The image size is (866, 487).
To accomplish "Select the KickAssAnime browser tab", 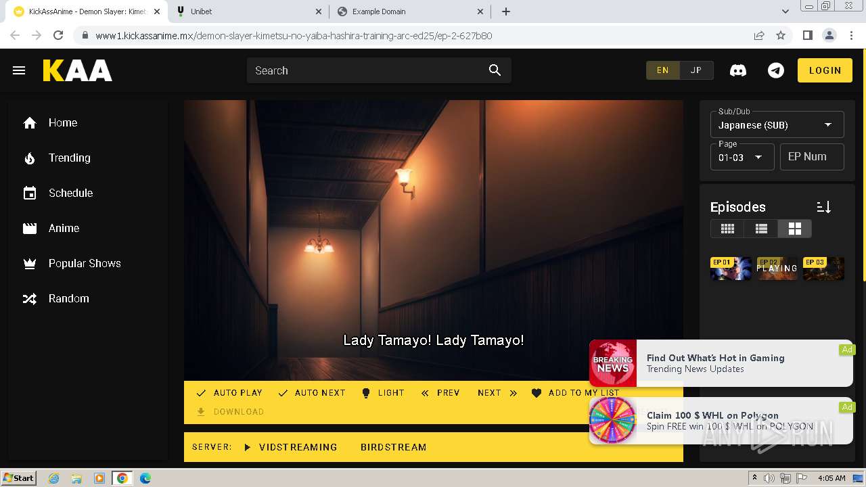I will pyautogui.click(x=87, y=11).
